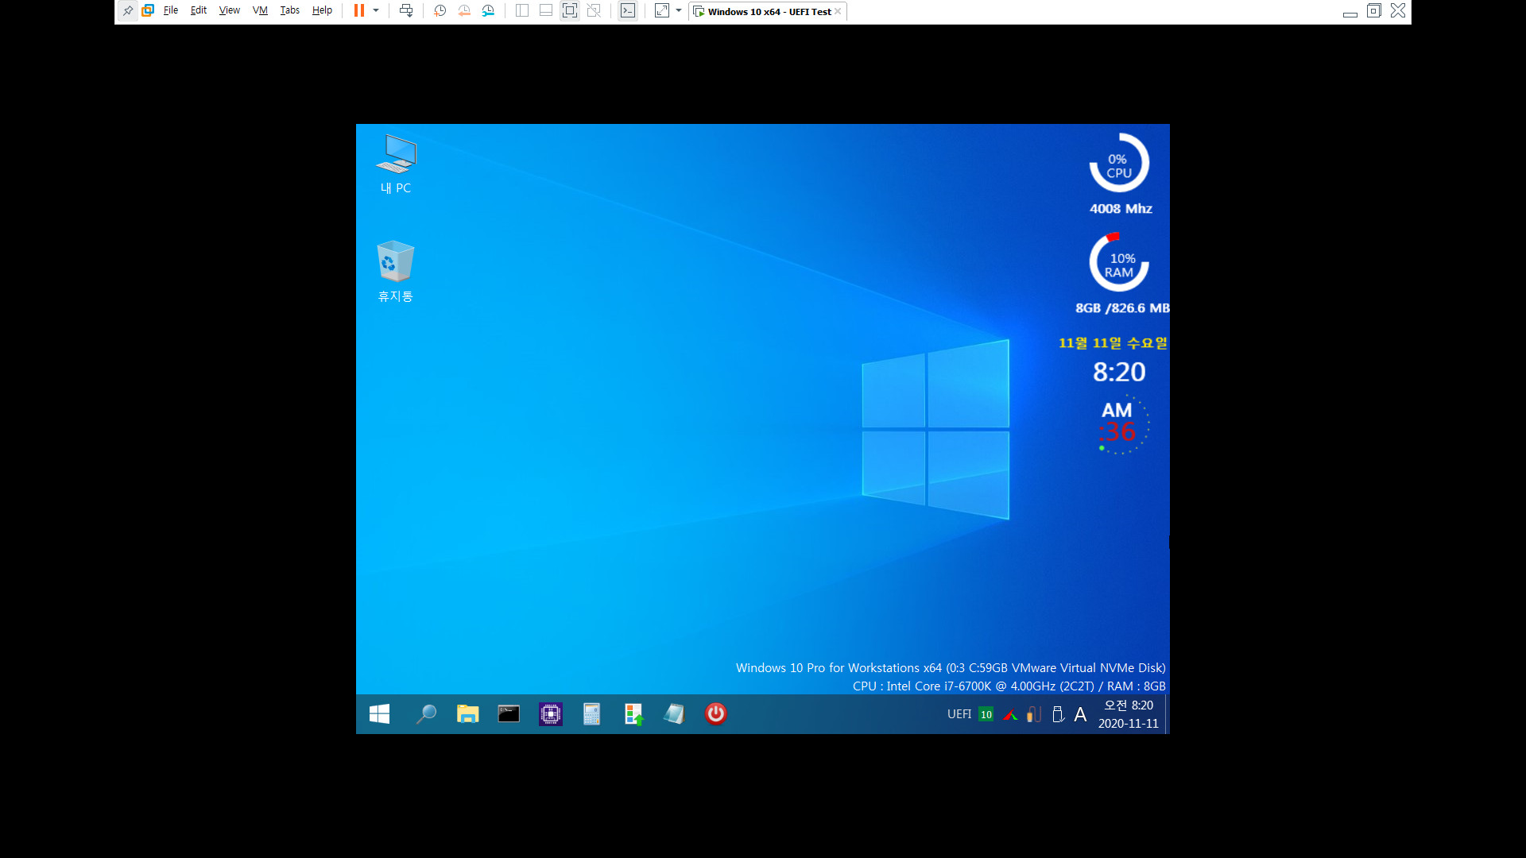Click the VMware library icon beside File
Screen dimensions: 1526x858
point(148,11)
